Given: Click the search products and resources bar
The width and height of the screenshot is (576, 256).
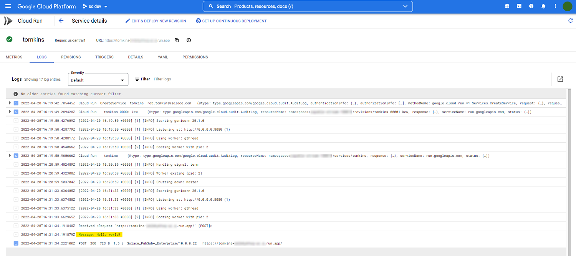Looking at the screenshot, I should (x=307, y=7).
